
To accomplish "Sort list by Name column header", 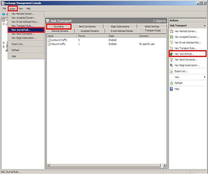I will (x=62, y=36).
